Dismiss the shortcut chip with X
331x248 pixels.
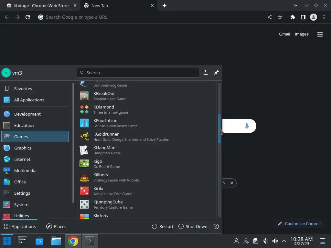231,183
